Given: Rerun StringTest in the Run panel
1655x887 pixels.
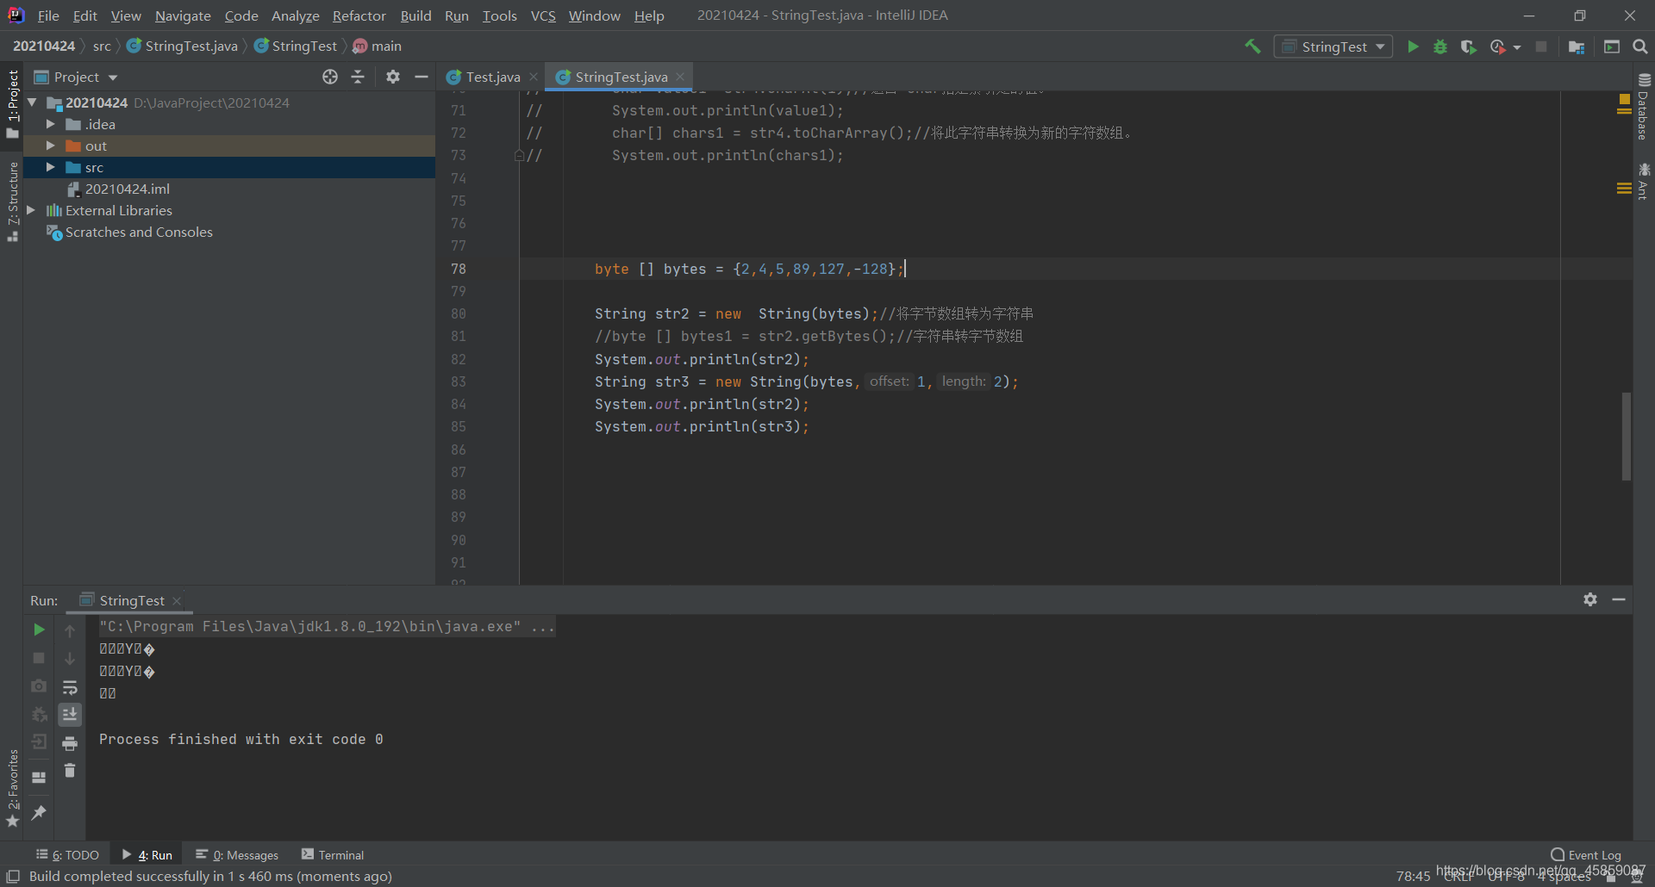Looking at the screenshot, I should [x=39, y=630].
